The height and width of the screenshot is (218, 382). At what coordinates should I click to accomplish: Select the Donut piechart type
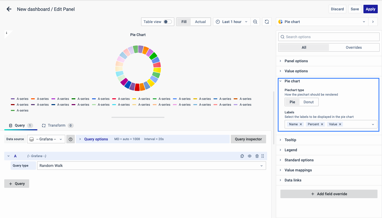pyautogui.click(x=309, y=102)
